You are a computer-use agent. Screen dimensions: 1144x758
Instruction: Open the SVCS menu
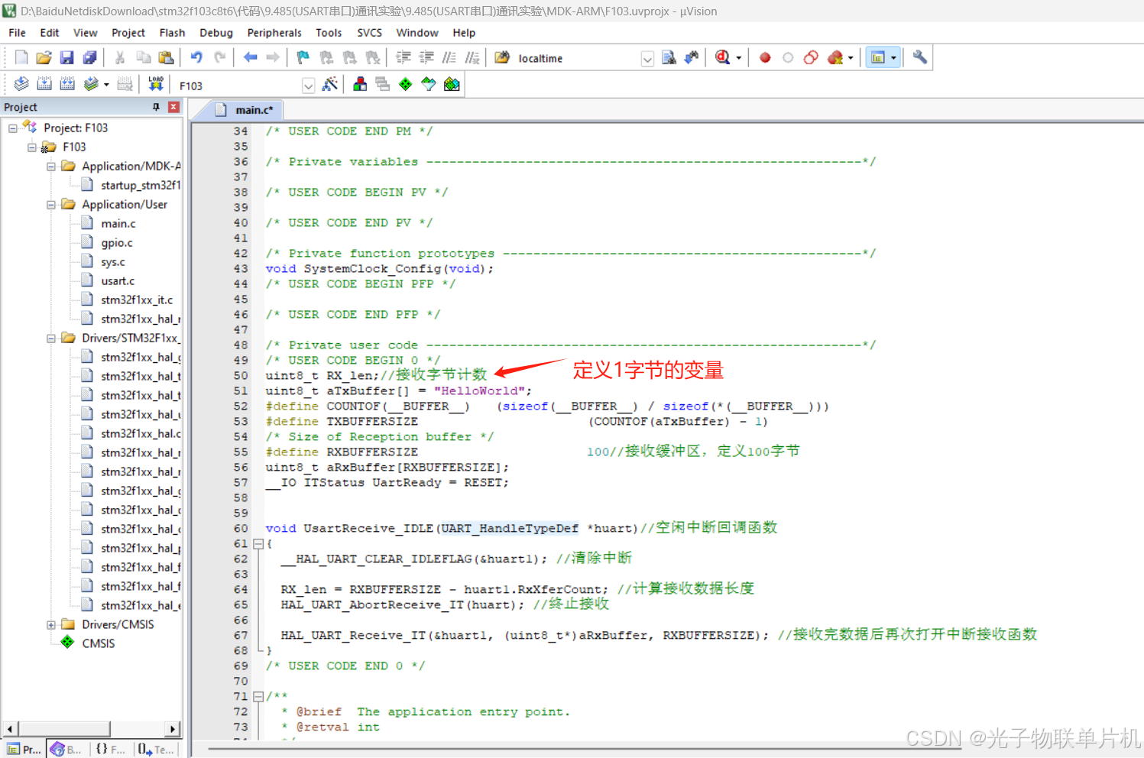(369, 33)
